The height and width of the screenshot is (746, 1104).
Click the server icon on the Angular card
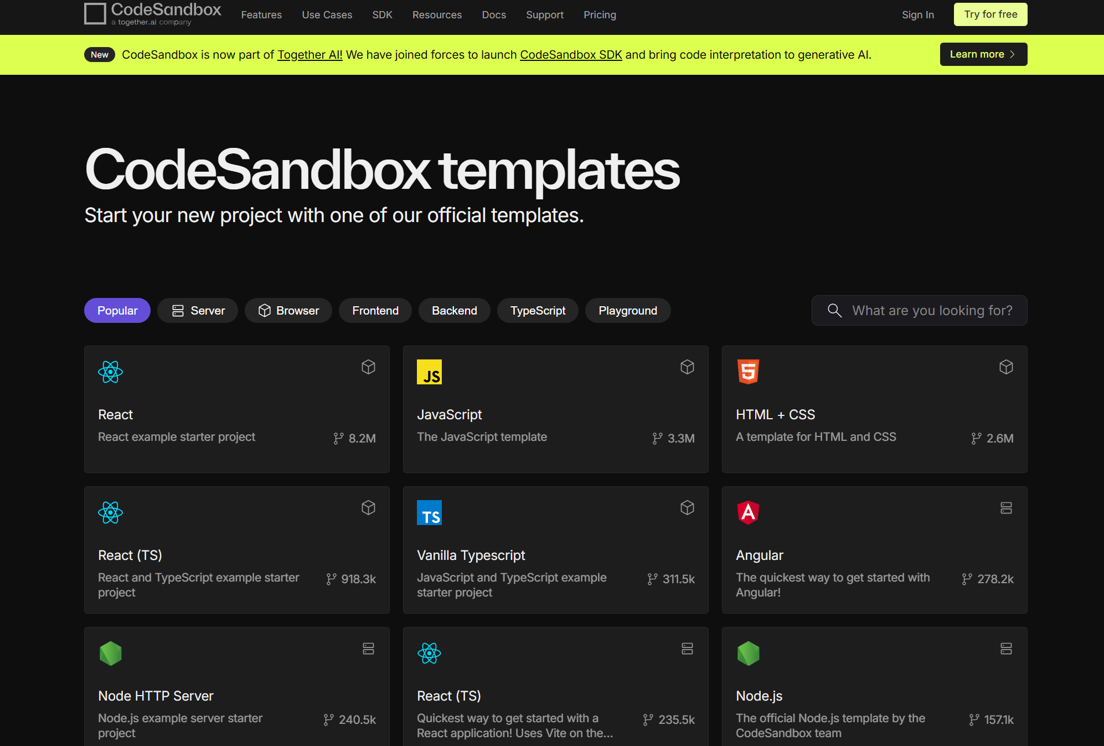(1006, 508)
